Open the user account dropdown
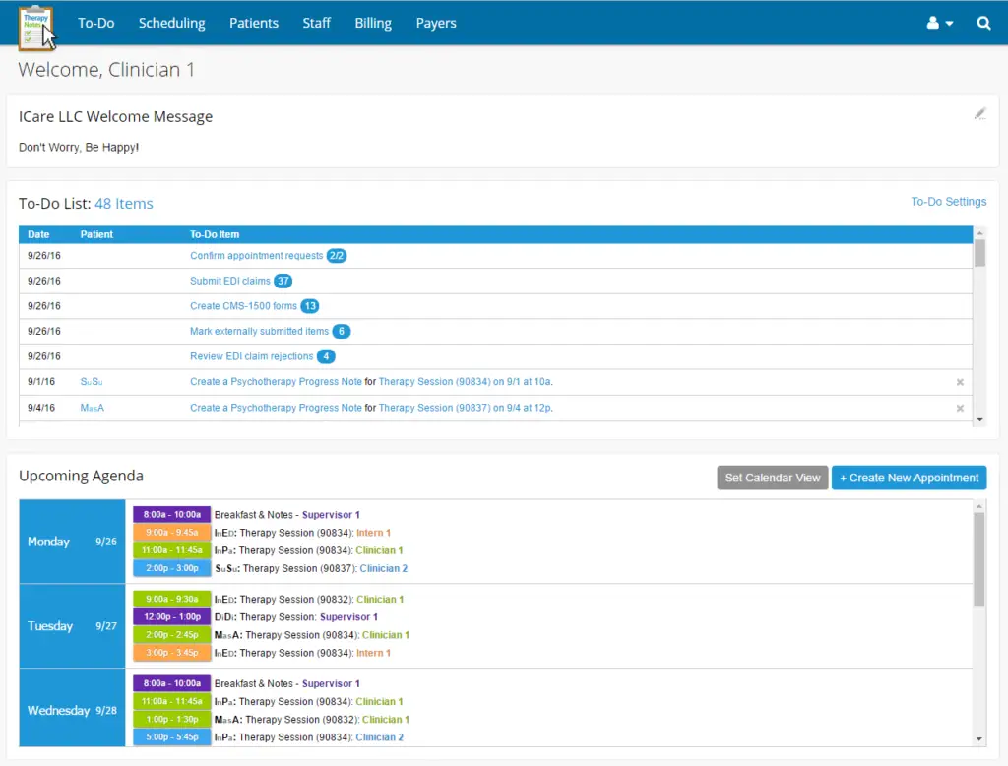Image resolution: width=1008 pixels, height=766 pixels. point(939,23)
